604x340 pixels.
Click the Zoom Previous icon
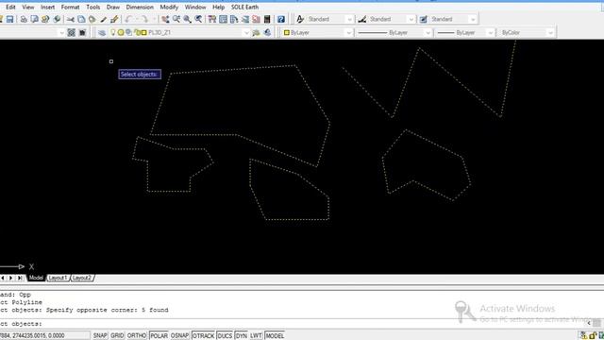pyautogui.click(x=198, y=19)
